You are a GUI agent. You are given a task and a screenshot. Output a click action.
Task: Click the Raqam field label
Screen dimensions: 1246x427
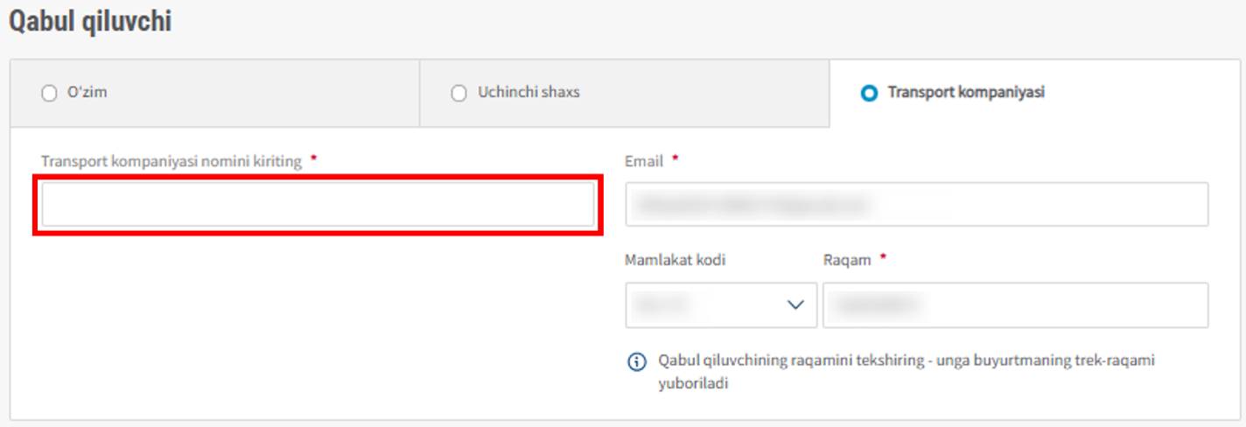[x=847, y=260]
